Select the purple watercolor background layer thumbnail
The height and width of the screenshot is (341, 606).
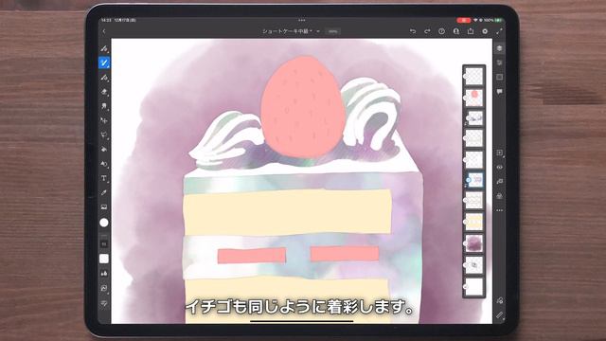click(x=474, y=243)
